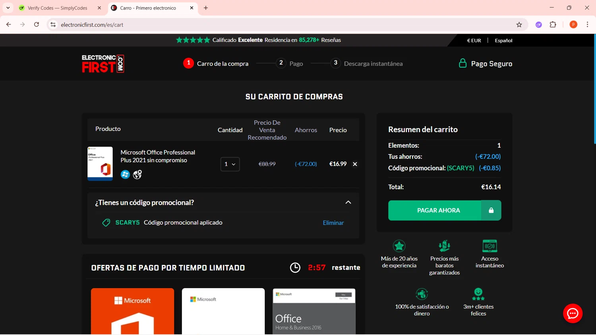Open Office Home & Business 2016 offer

pos(314,311)
